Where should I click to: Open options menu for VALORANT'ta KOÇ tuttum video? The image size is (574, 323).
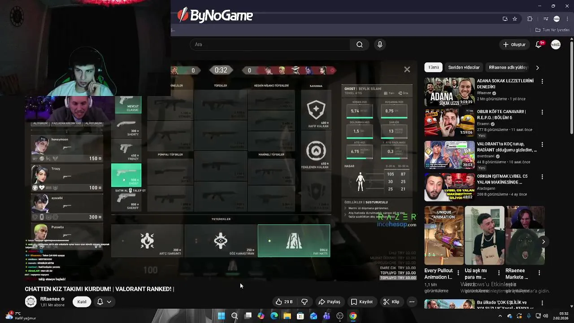[x=542, y=144]
